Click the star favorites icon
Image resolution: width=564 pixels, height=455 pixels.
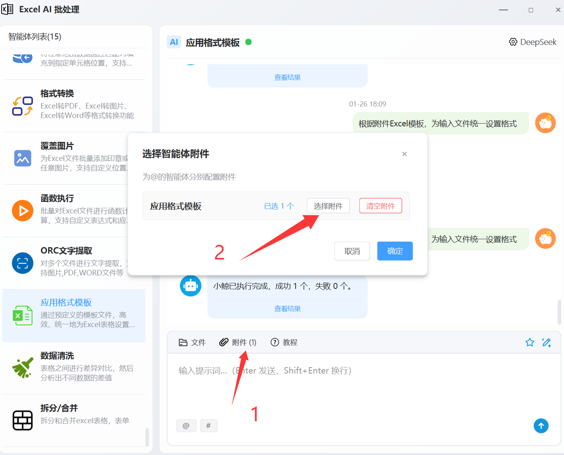(529, 342)
